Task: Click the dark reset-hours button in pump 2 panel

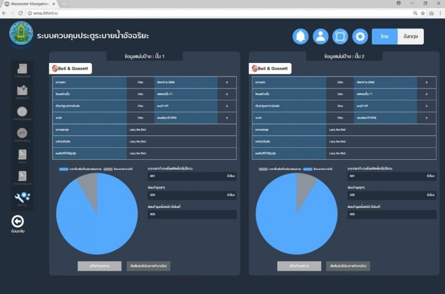Action: [348, 266]
